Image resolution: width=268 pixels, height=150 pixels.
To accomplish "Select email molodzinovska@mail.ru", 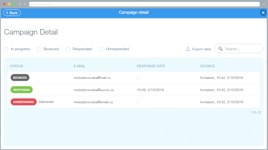I will [x=92, y=78].
